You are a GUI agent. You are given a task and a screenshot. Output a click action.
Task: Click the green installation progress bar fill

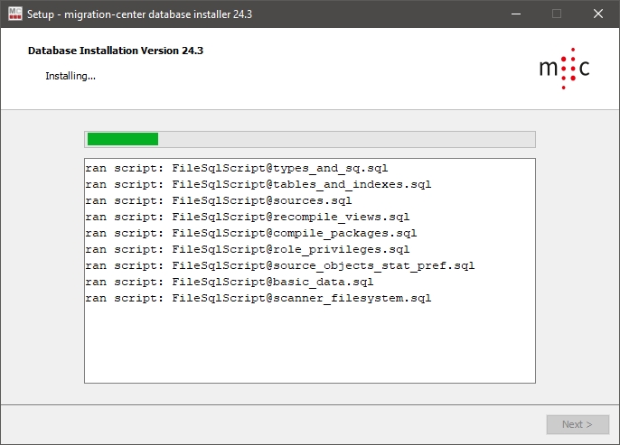(x=122, y=139)
